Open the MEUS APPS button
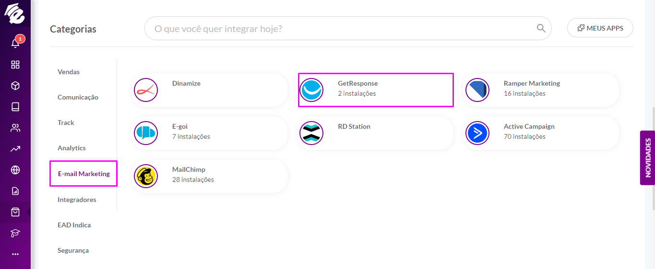655x269 pixels. pos(600,28)
